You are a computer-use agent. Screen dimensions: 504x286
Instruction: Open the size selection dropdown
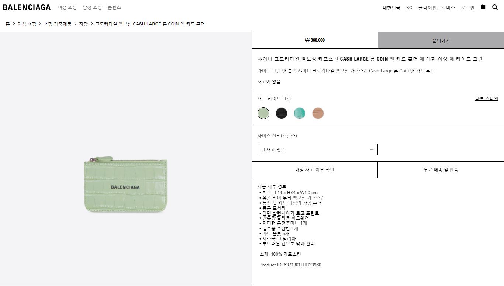pyautogui.click(x=318, y=149)
